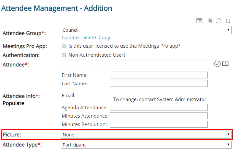Screen dimensions: 234x151
Task: Click the Copy link
Action: point(104,38)
